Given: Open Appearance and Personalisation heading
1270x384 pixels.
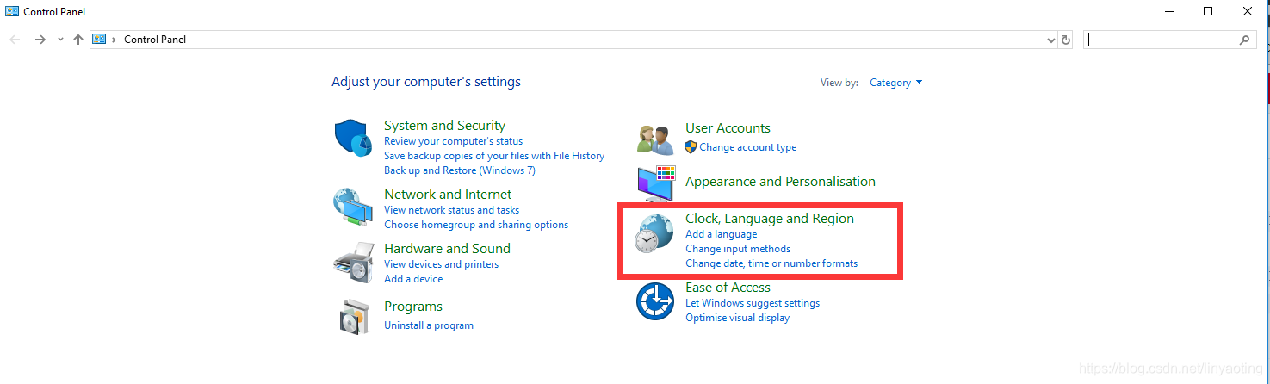Looking at the screenshot, I should [x=780, y=182].
